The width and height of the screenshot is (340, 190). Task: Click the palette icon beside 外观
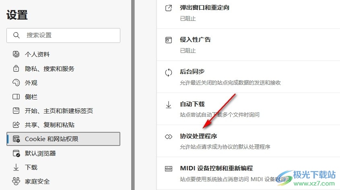pos(16,83)
